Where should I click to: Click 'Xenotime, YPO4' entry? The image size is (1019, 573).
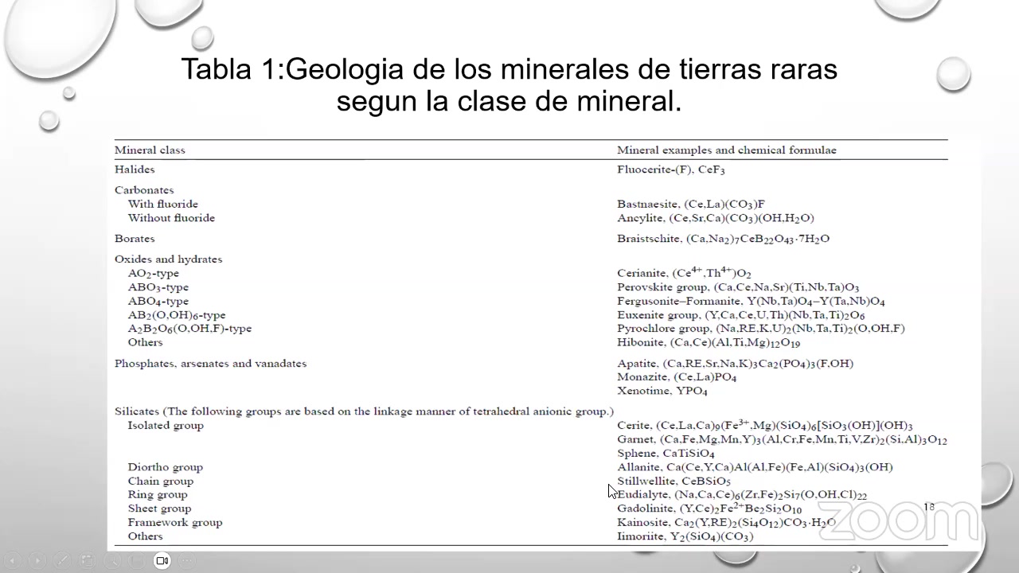point(662,392)
